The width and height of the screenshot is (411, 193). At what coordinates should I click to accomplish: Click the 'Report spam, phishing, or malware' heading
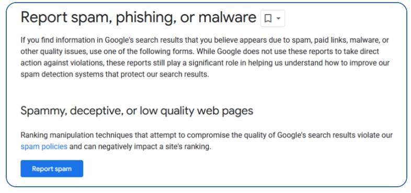click(139, 18)
